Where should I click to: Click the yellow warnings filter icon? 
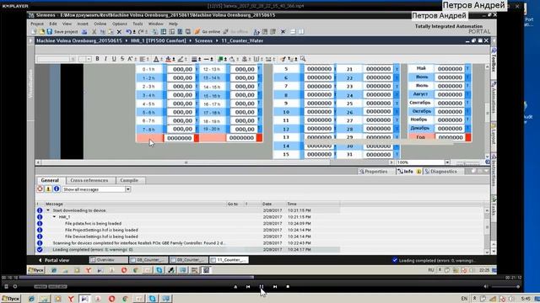48,189
